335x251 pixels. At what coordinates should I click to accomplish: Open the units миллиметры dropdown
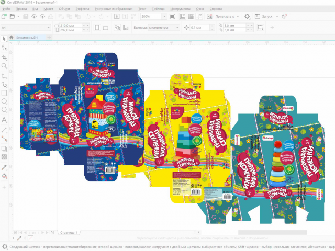coord(163,28)
